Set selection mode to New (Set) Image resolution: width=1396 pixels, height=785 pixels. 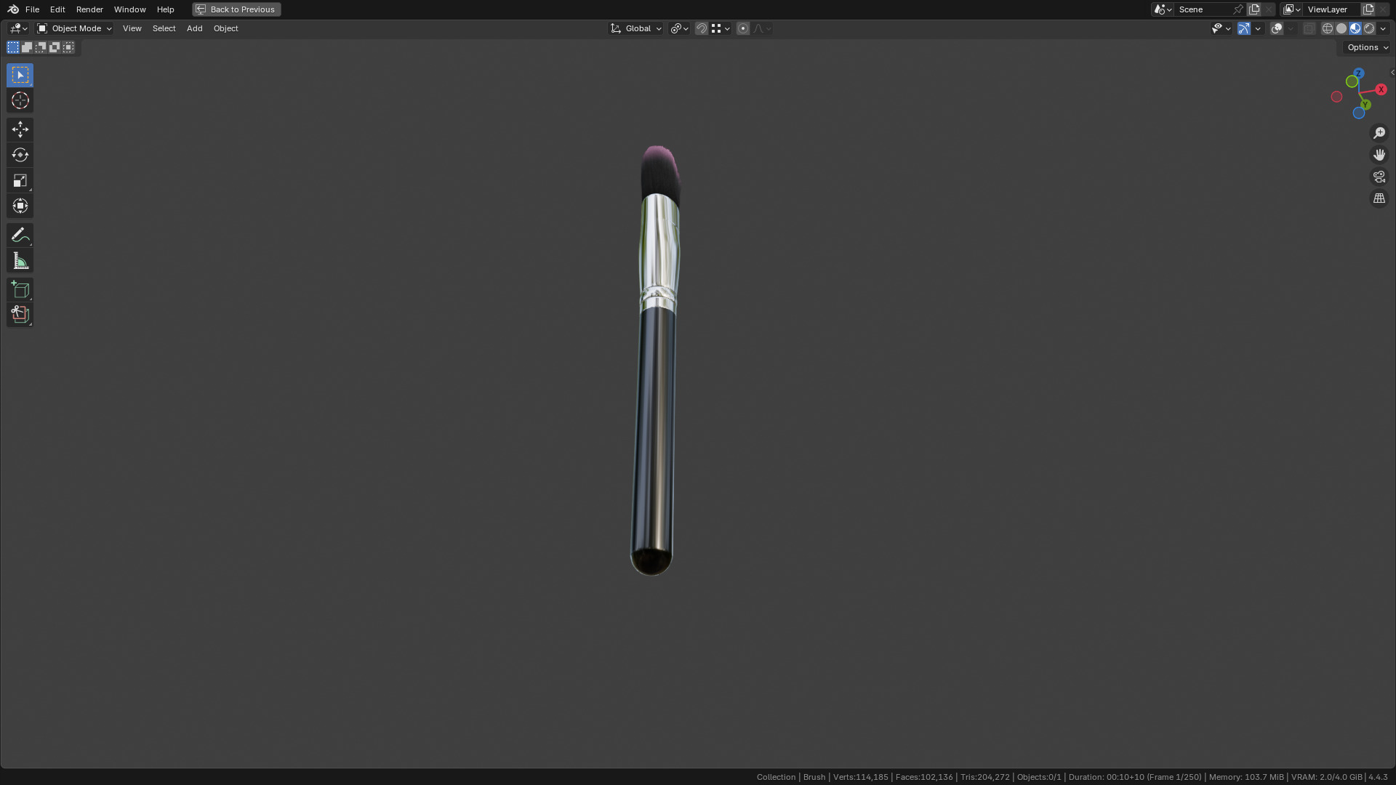coord(13,47)
